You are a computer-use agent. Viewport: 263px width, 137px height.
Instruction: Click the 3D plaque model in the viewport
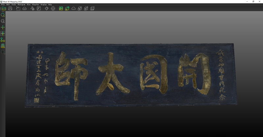(x=131, y=75)
